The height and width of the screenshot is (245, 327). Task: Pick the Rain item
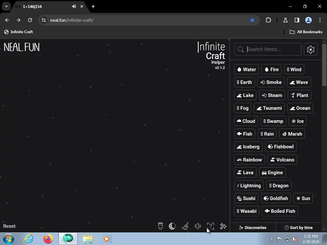click(267, 134)
